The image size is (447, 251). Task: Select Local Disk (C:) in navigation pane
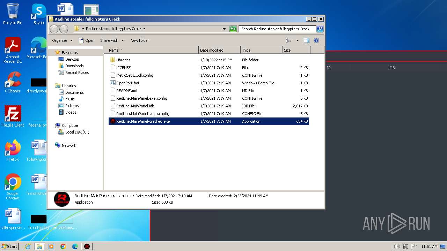point(77,132)
